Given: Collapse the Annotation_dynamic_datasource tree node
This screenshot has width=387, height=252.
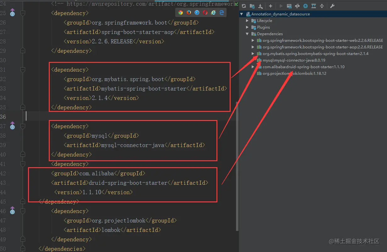Looking at the screenshot, I should 242,14.
